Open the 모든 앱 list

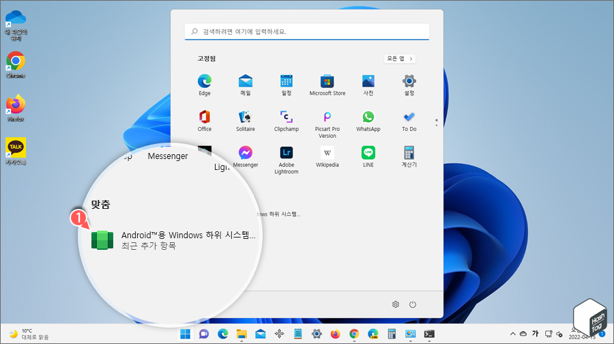click(x=400, y=59)
